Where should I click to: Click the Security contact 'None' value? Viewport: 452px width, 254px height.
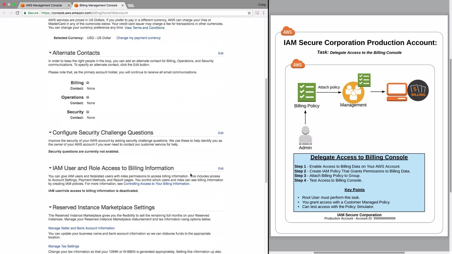click(91, 117)
